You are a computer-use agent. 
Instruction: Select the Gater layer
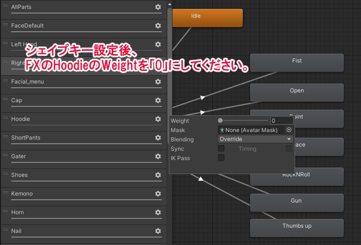tap(84, 159)
